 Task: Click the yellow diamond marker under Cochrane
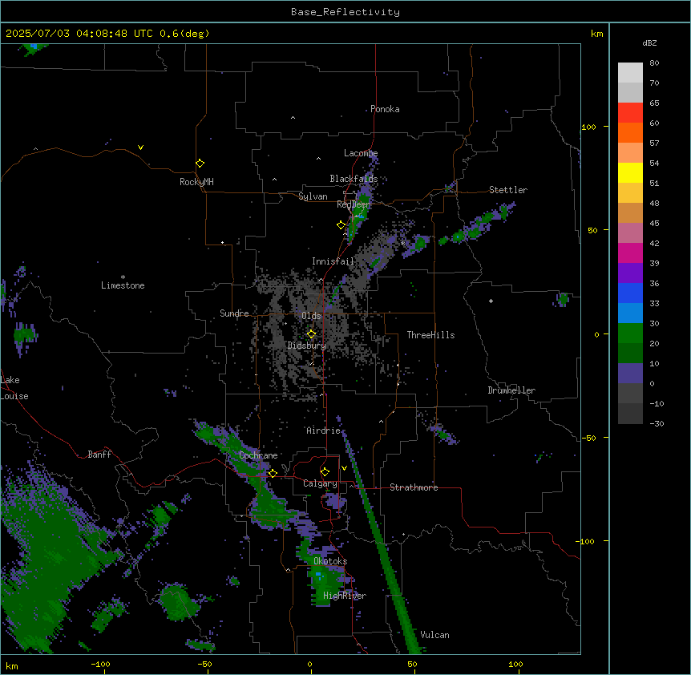point(273,473)
